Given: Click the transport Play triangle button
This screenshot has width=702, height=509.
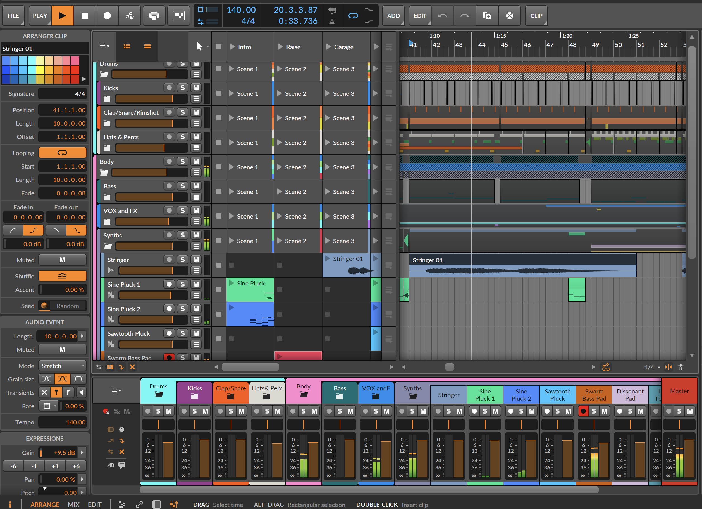Looking at the screenshot, I should pos(62,15).
